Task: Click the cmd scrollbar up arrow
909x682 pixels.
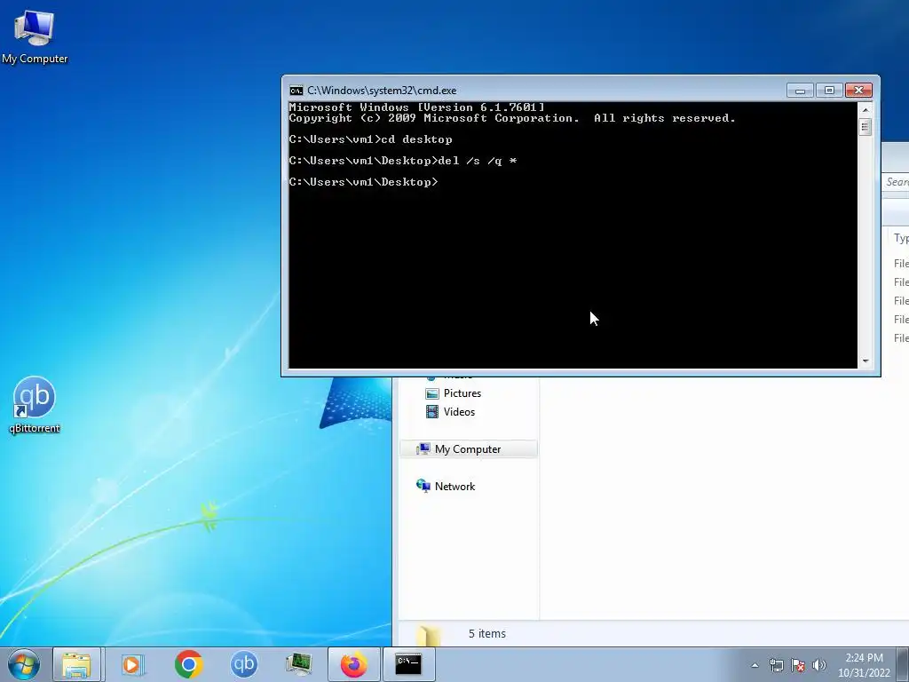Action: 865,109
